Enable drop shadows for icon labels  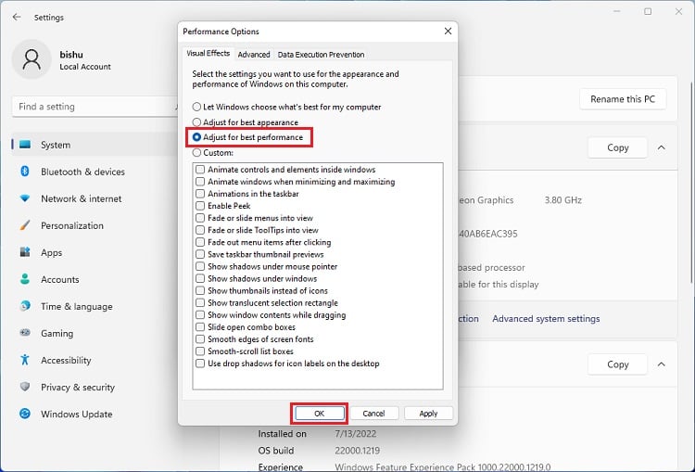pos(200,364)
